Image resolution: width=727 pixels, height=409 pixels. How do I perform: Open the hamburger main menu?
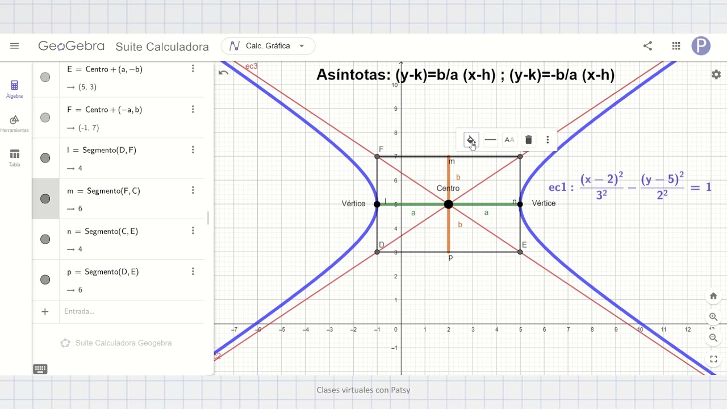click(x=15, y=46)
